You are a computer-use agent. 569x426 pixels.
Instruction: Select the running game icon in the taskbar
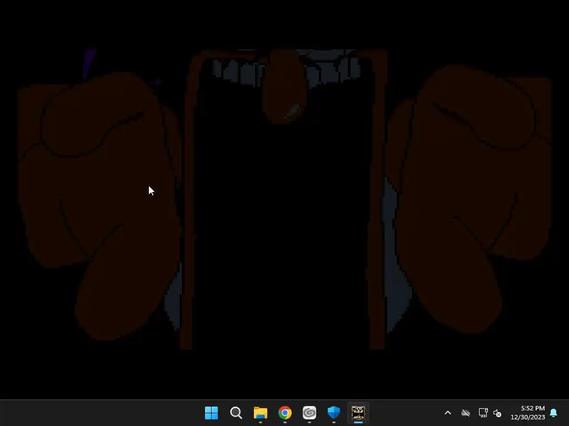pos(358,413)
